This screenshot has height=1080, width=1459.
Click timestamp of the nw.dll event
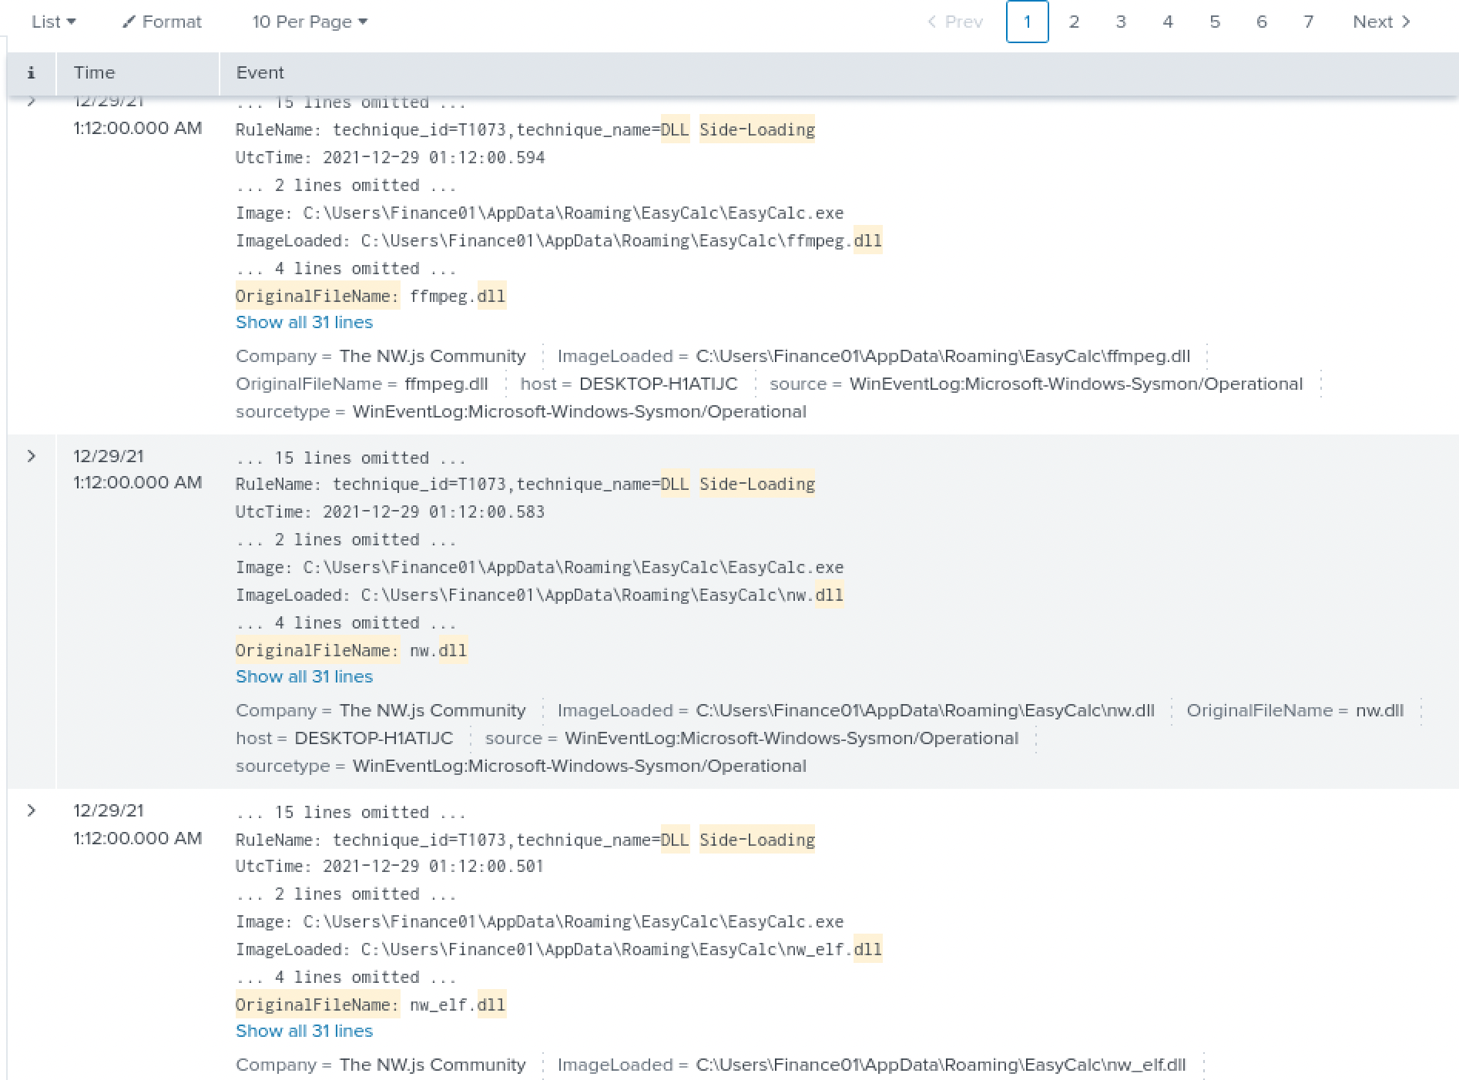137,469
